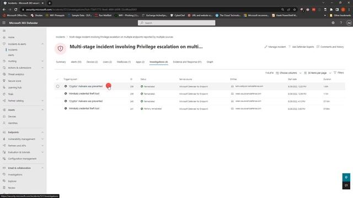Click Manage incident button
353x198 pixels.
(x=275, y=47)
